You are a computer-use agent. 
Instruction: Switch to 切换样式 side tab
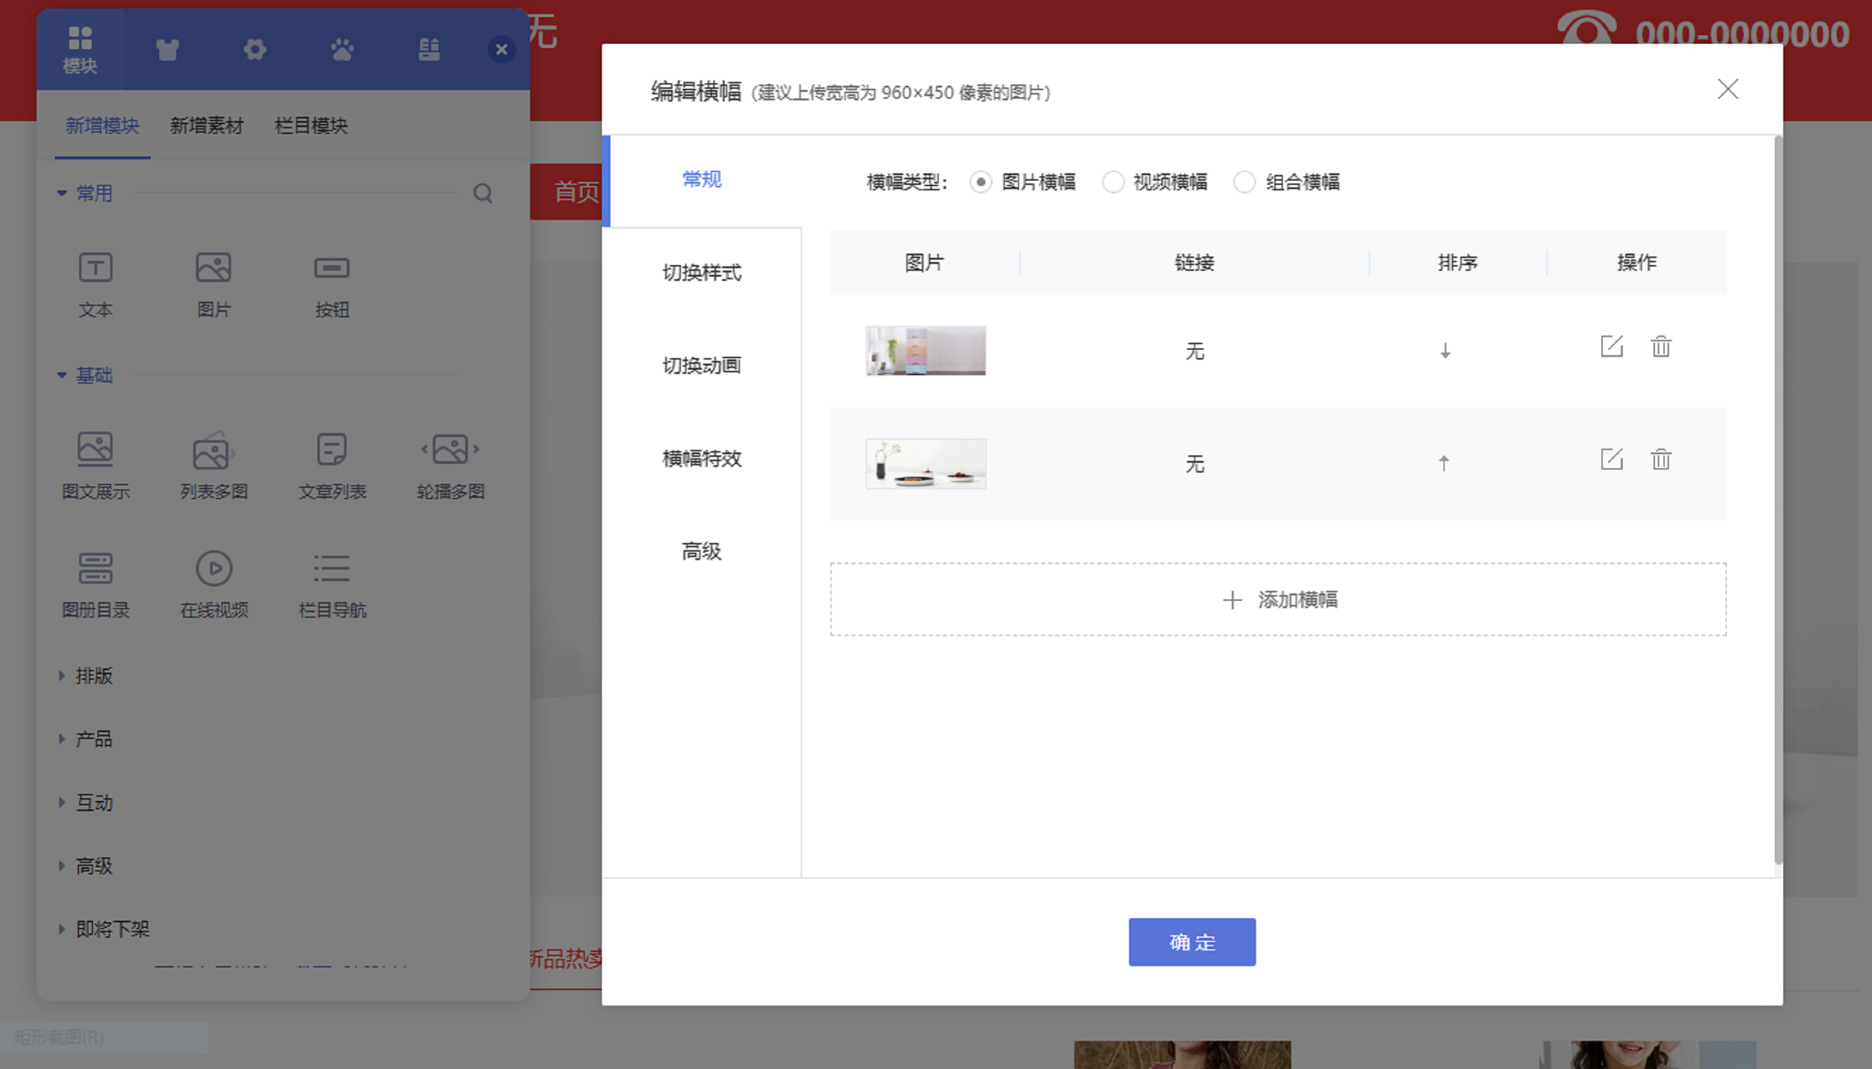pyautogui.click(x=702, y=272)
